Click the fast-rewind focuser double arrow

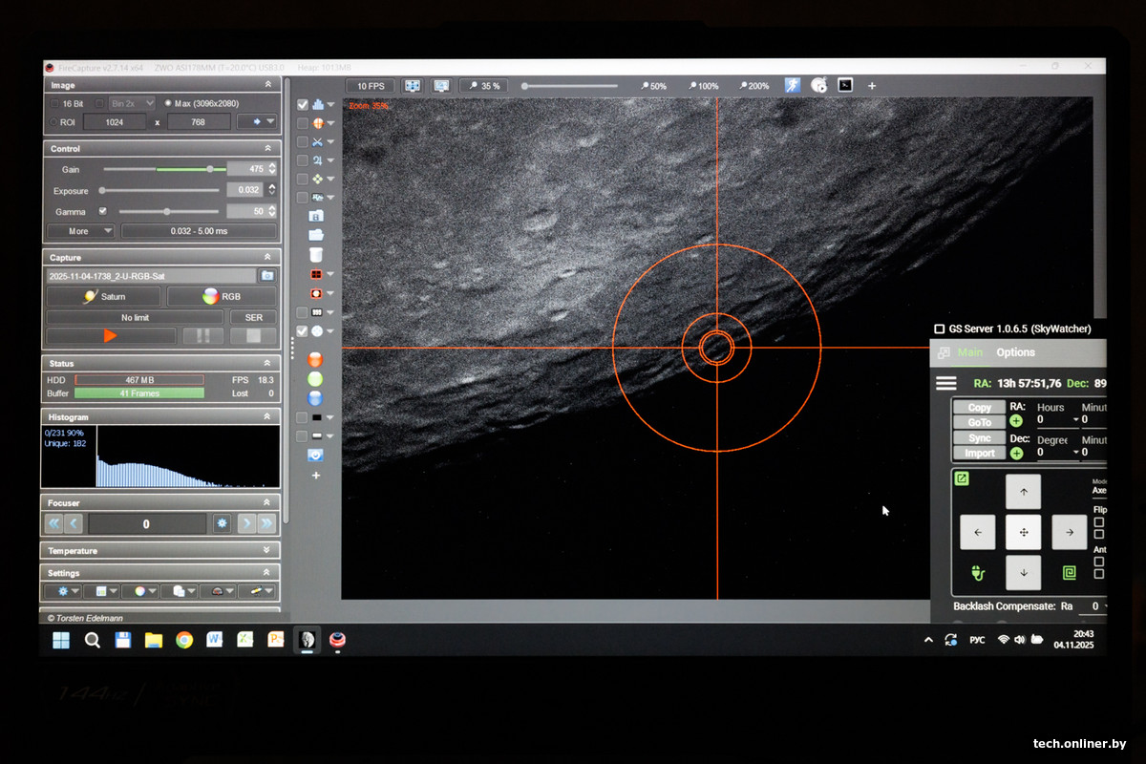(x=53, y=523)
